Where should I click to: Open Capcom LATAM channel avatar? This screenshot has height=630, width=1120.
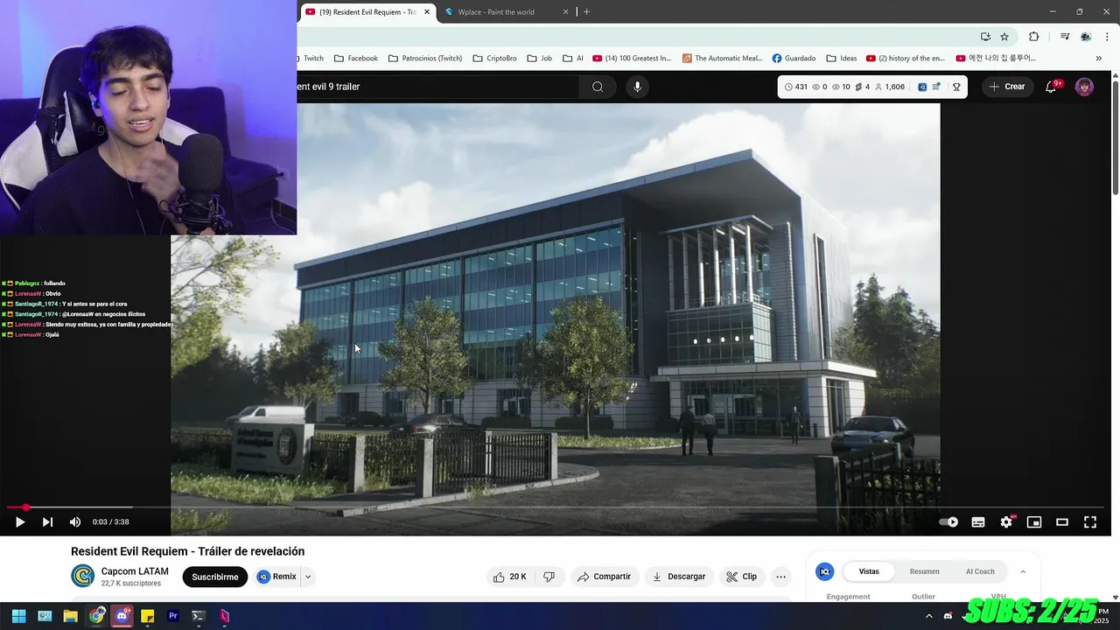(82, 576)
